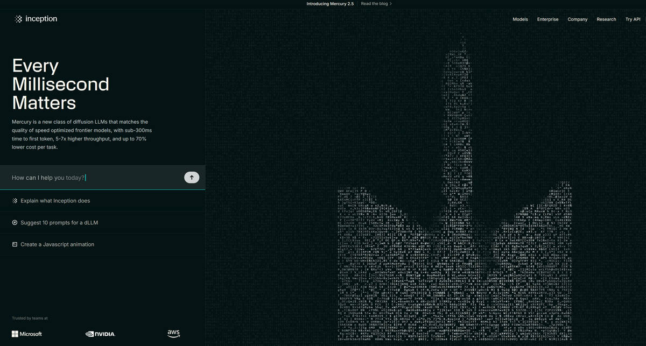
Task: Click the sparkle icon beside Explain what Inception does
Action: (15, 201)
